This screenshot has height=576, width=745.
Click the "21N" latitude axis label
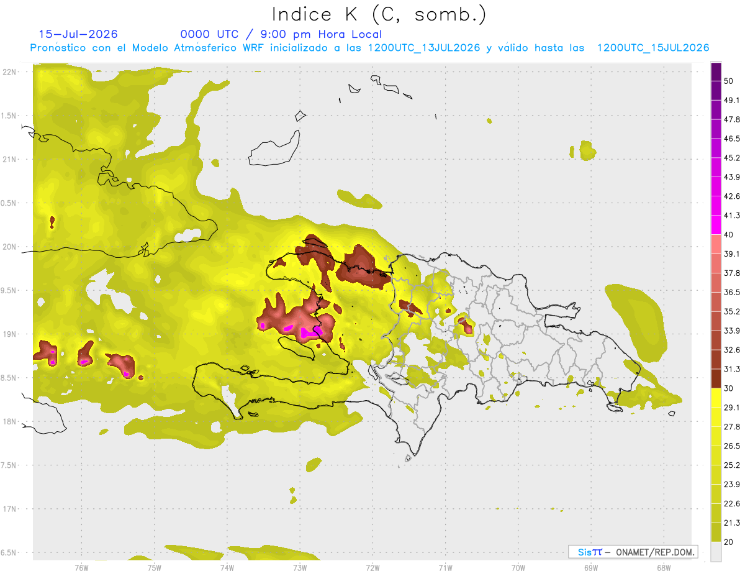(10, 159)
